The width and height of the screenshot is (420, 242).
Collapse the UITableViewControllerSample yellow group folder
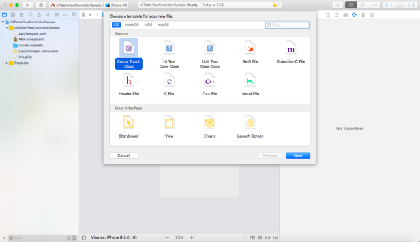7,28
